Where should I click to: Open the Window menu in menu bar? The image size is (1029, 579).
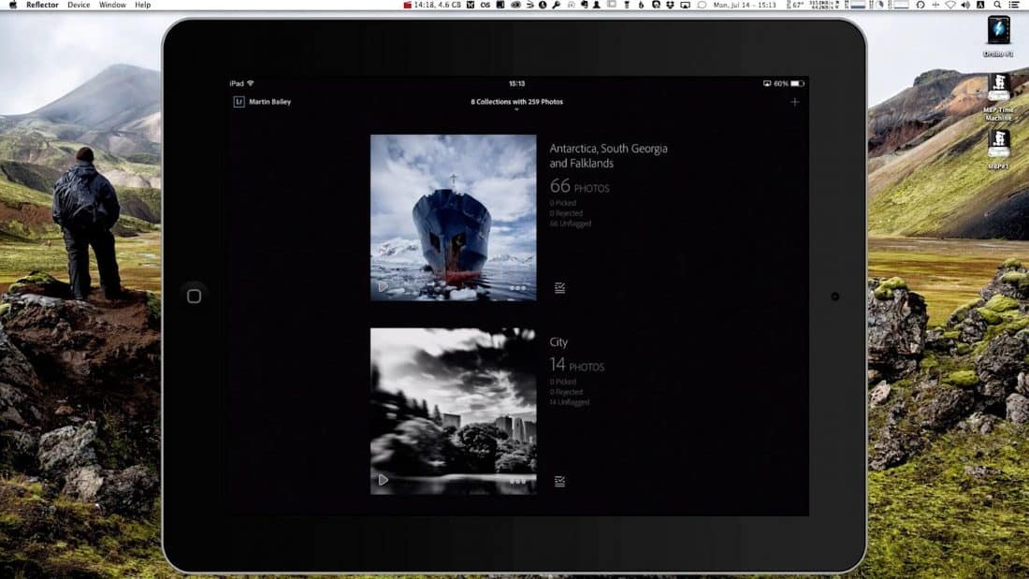tap(112, 6)
